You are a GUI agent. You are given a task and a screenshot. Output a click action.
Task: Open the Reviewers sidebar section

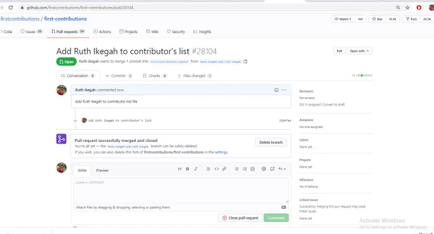pyautogui.click(x=306, y=91)
